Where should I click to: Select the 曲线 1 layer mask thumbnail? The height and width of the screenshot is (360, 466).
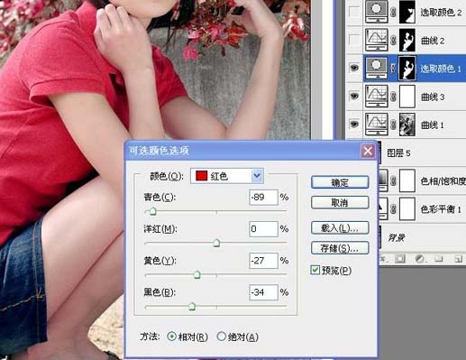tap(407, 125)
